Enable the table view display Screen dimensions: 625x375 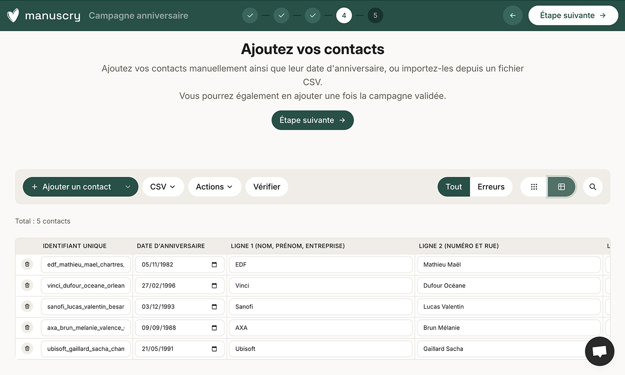(x=562, y=187)
